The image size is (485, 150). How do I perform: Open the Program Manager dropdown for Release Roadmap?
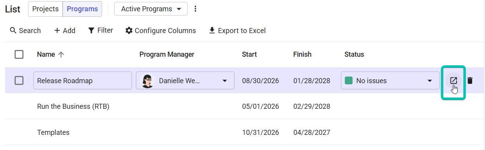(x=224, y=81)
